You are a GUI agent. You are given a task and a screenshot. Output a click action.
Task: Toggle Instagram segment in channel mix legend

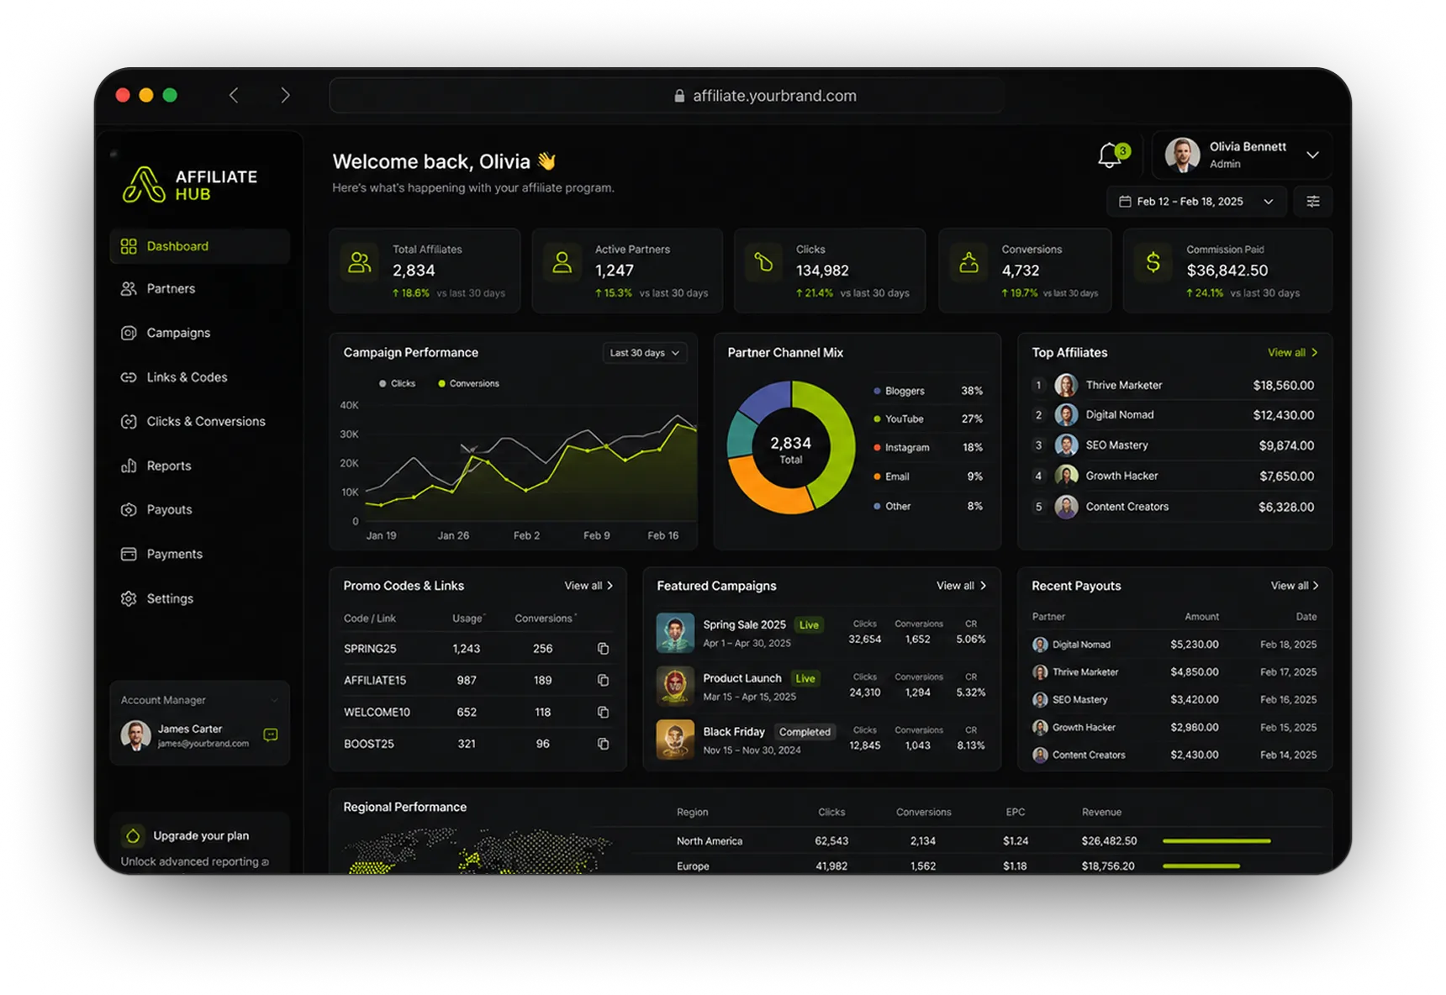pyautogui.click(x=901, y=447)
